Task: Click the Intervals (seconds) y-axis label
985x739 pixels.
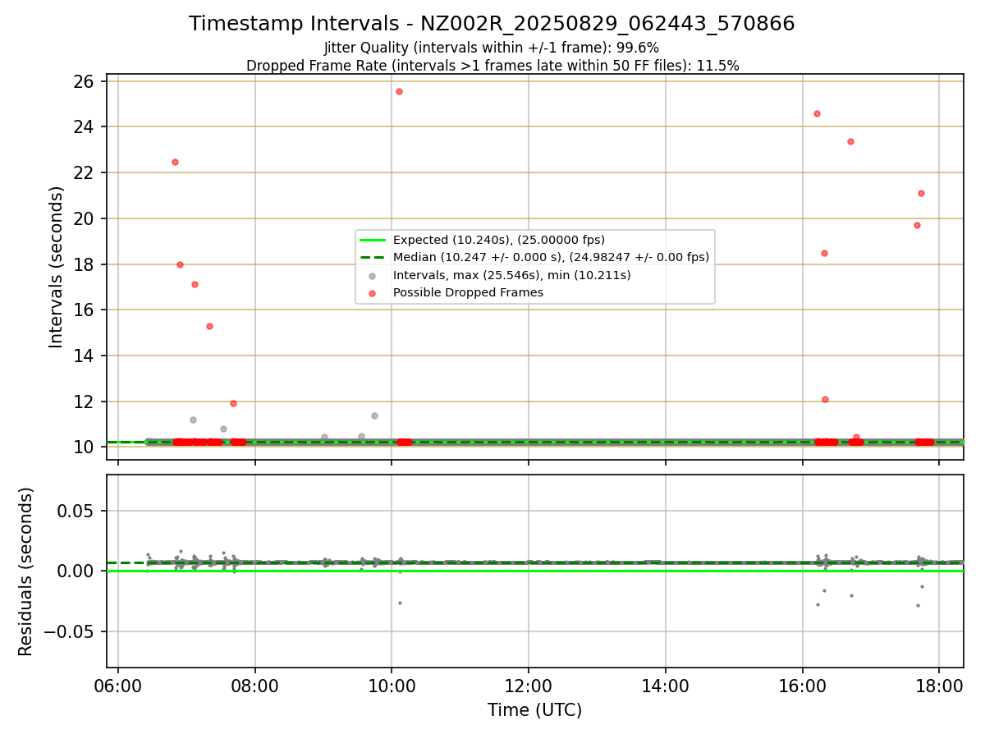Action: pyautogui.click(x=56, y=267)
